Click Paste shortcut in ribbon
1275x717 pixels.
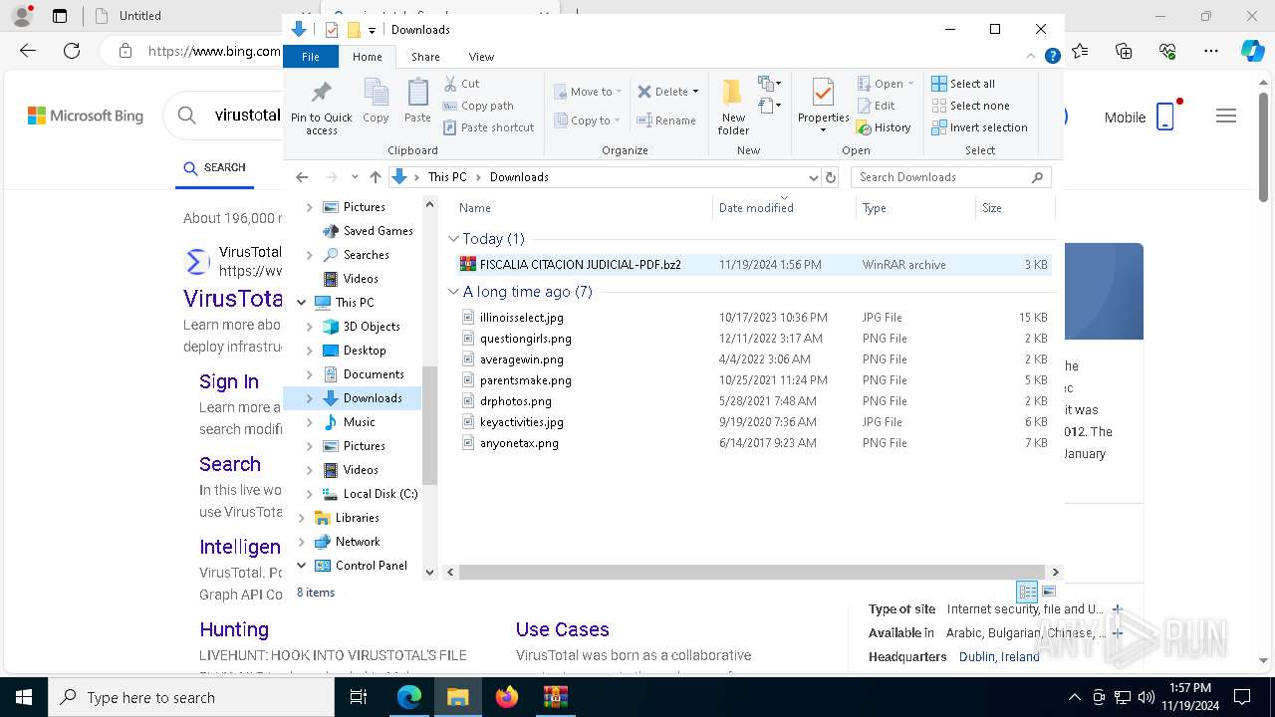(x=488, y=127)
